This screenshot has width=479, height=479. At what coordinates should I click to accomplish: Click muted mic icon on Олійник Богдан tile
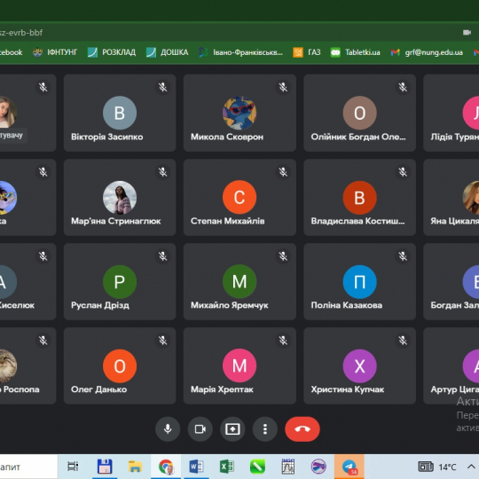(403, 87)
